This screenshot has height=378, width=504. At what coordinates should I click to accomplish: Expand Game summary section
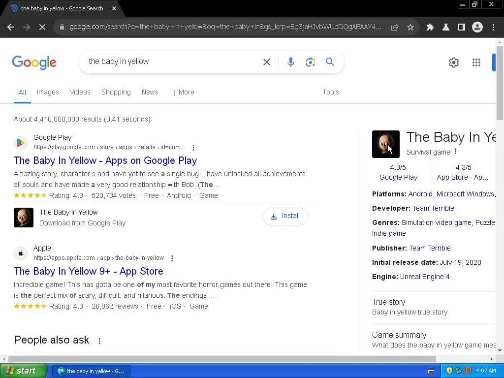[434, 340]
